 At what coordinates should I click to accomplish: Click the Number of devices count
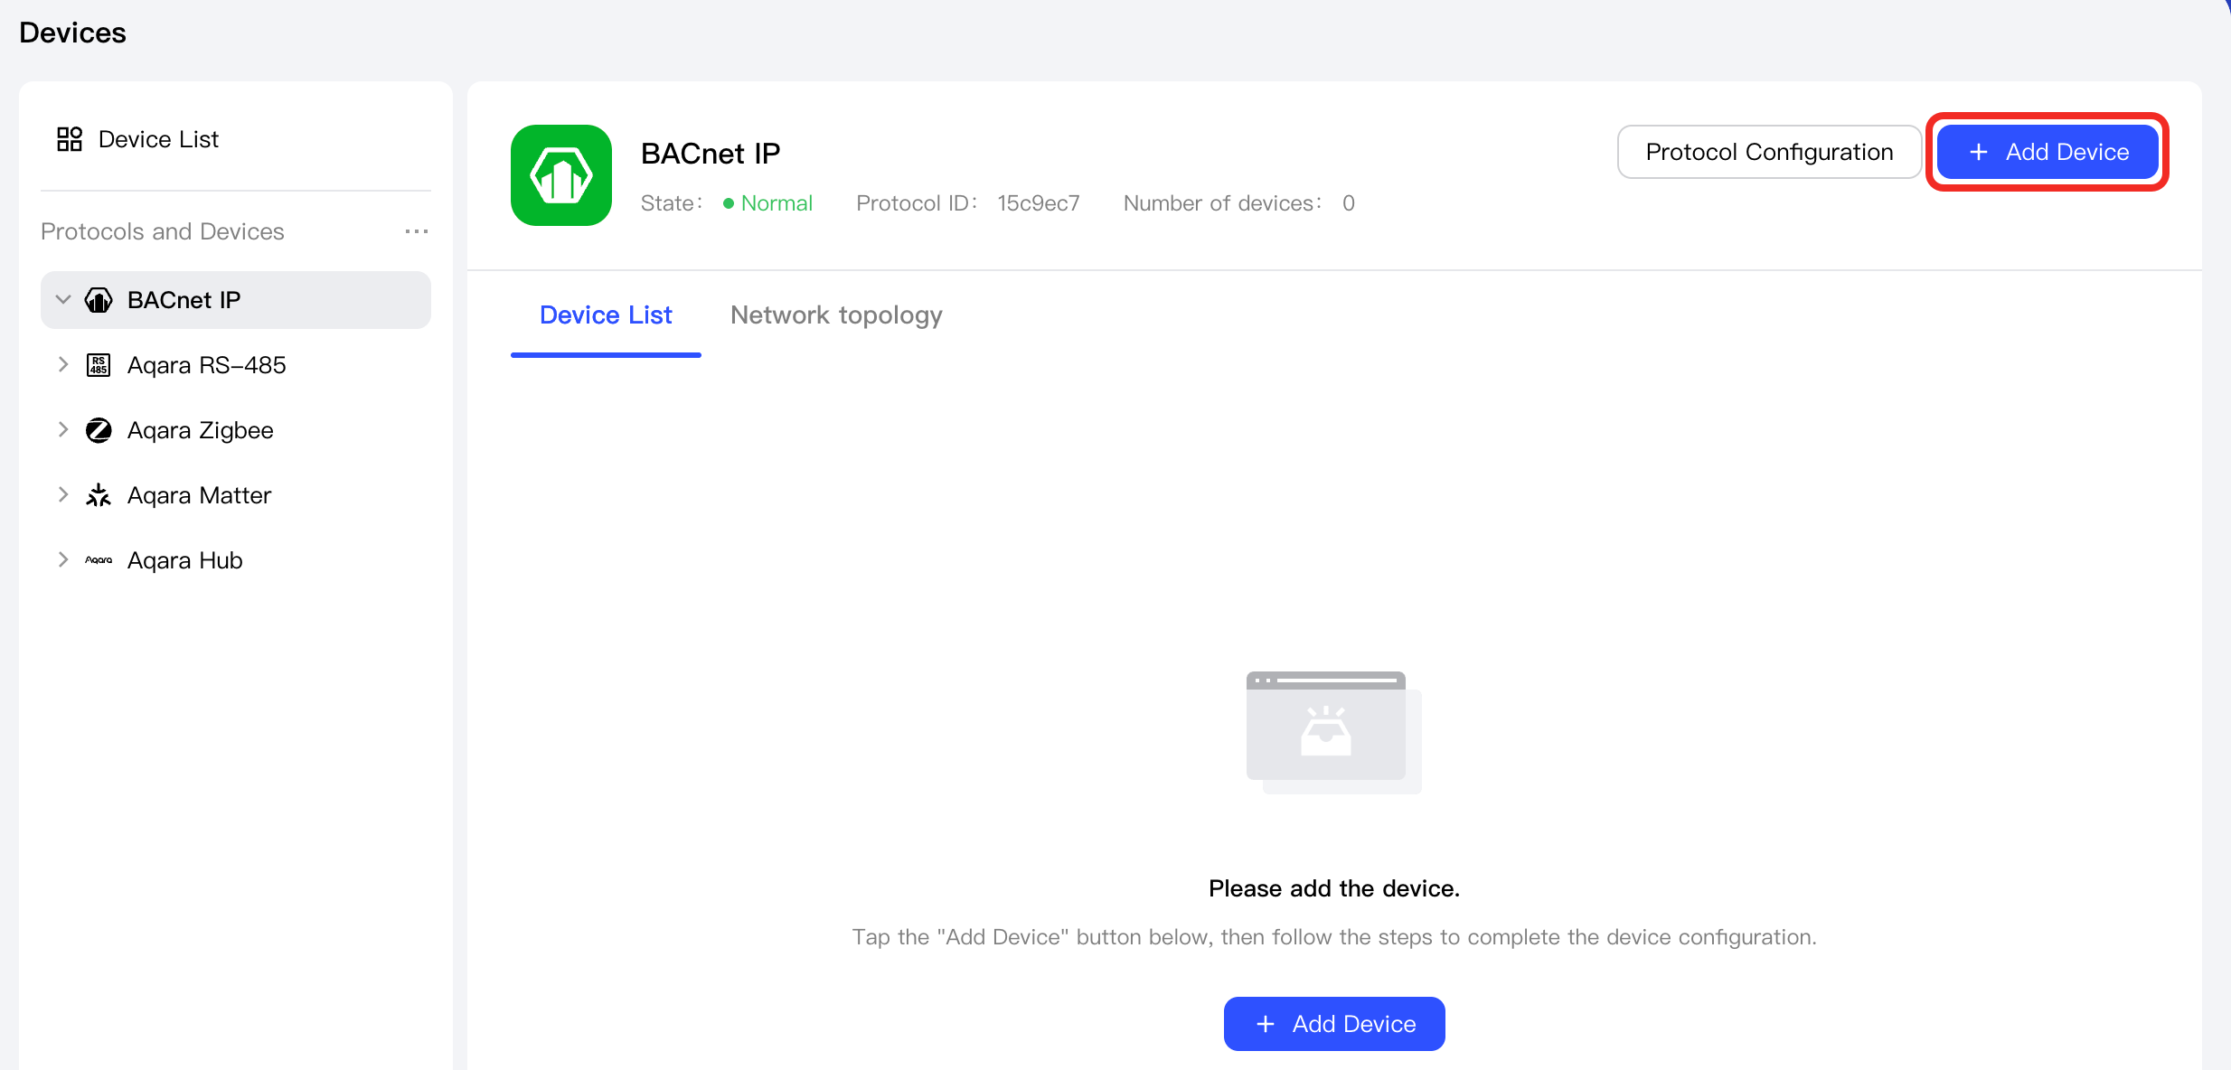[x=1349, y=203]
